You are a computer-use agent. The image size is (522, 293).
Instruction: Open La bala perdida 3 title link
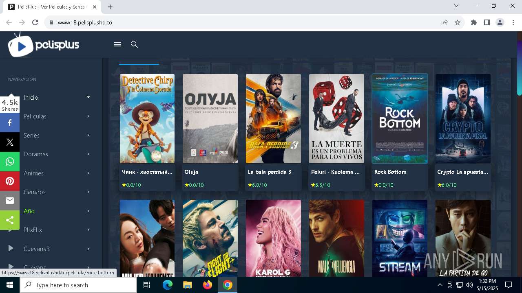click(270, 172)
